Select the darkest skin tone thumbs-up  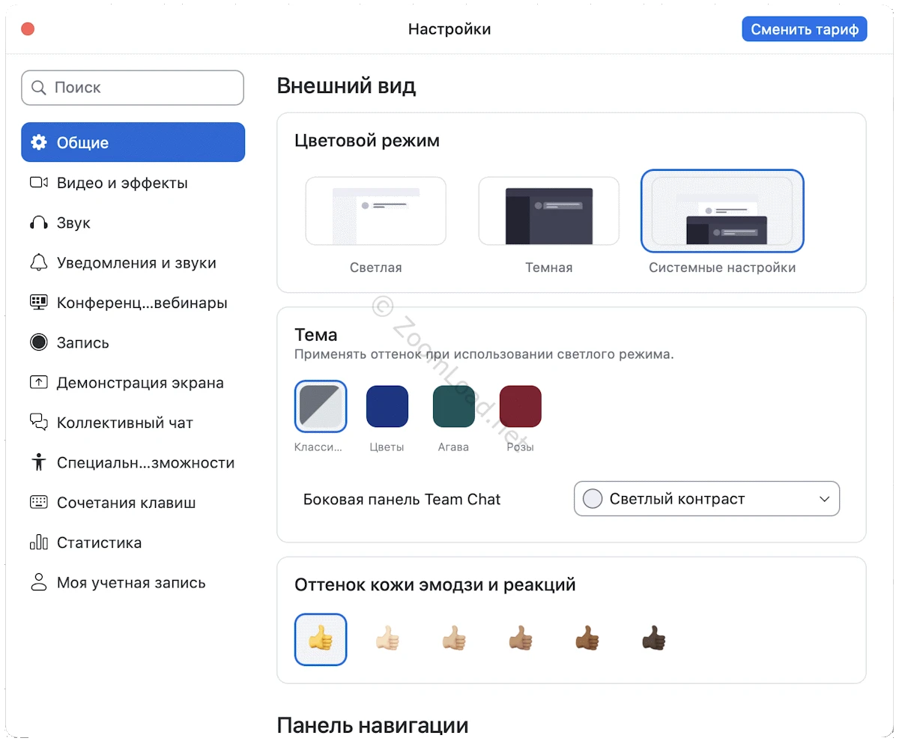point(653,639)
